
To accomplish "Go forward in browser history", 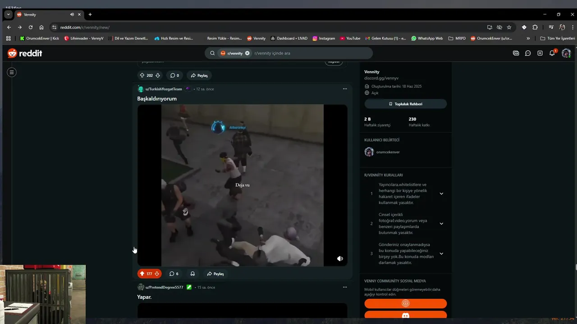I will point(20,27).
